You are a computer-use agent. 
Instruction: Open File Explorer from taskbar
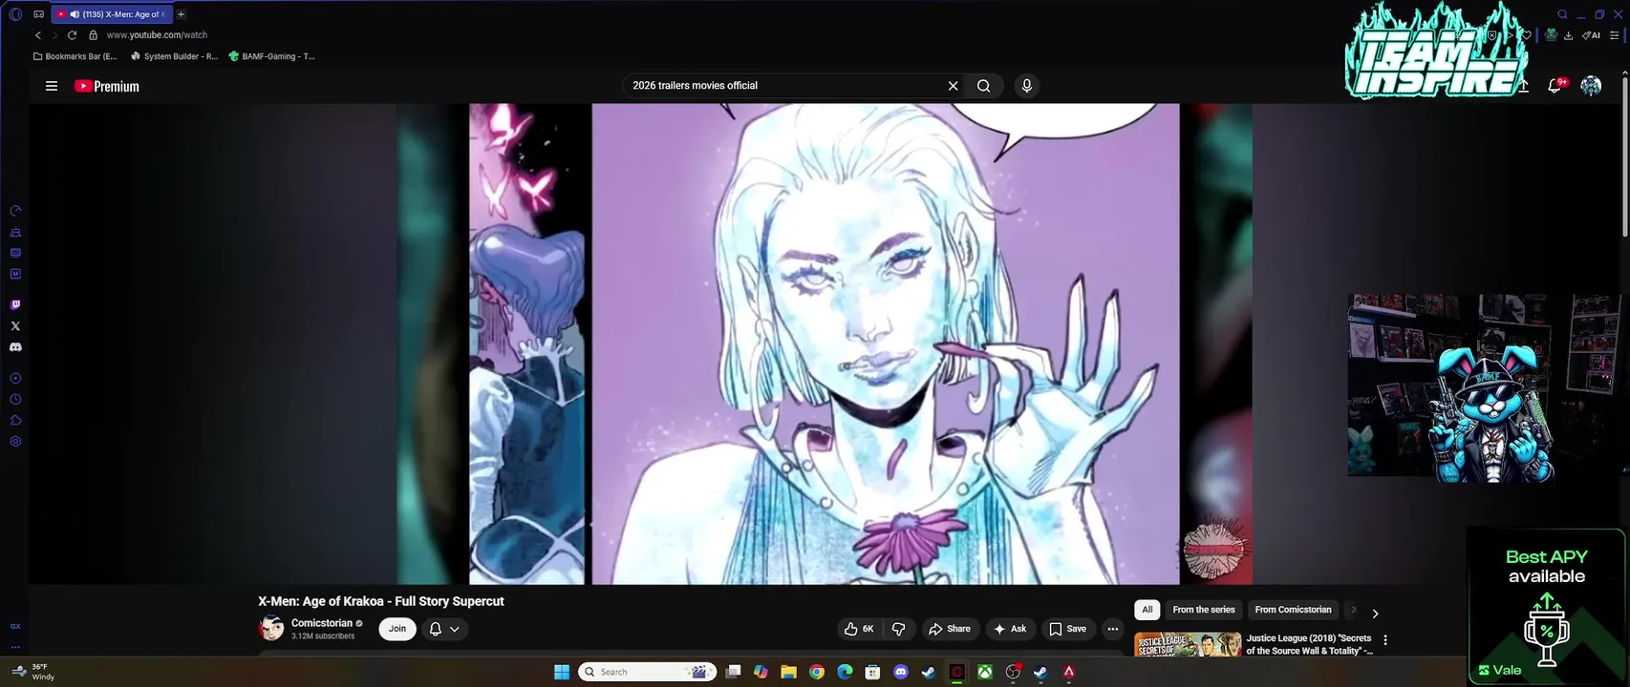pos(788,672)
